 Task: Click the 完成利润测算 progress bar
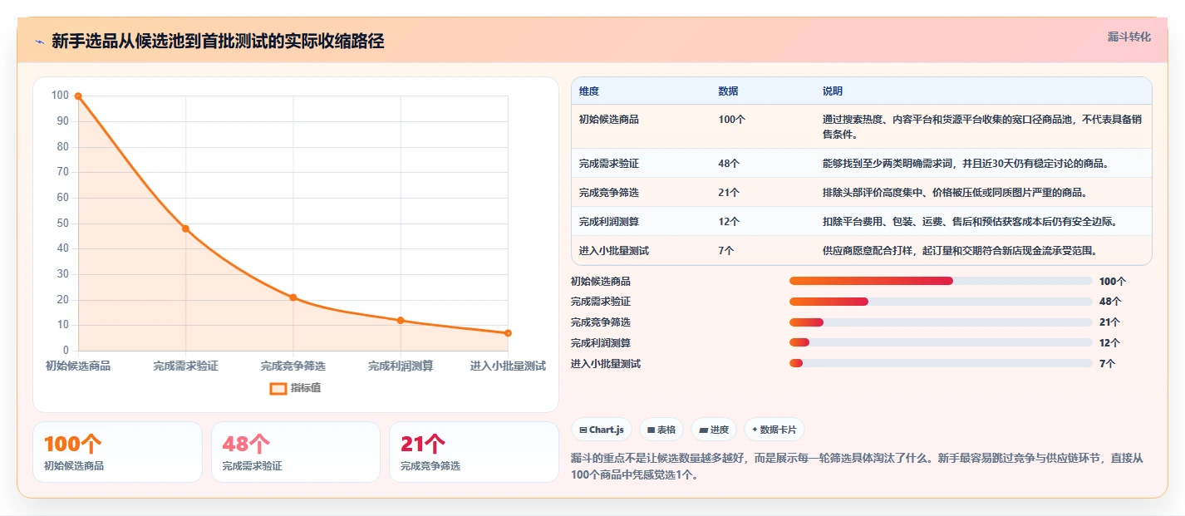tap(941, 342)
